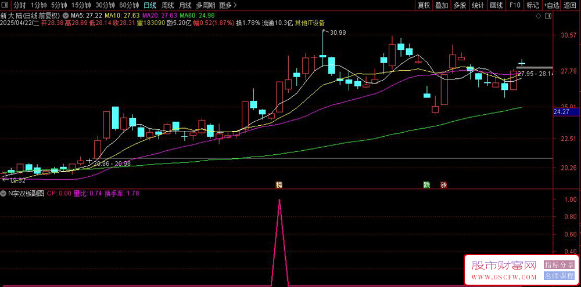Click the 返回 back button
Viewport: 581px width, 287px height.
tap(571, 5)
